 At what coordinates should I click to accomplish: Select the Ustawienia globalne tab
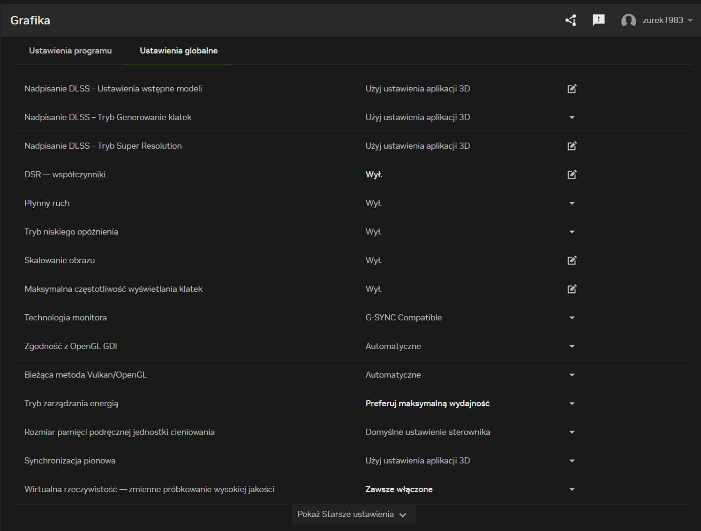pos(179,51)
